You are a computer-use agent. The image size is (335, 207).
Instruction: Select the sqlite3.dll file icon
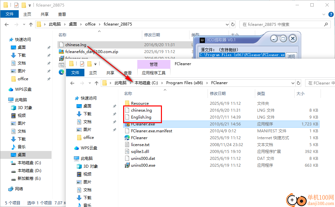127,151
